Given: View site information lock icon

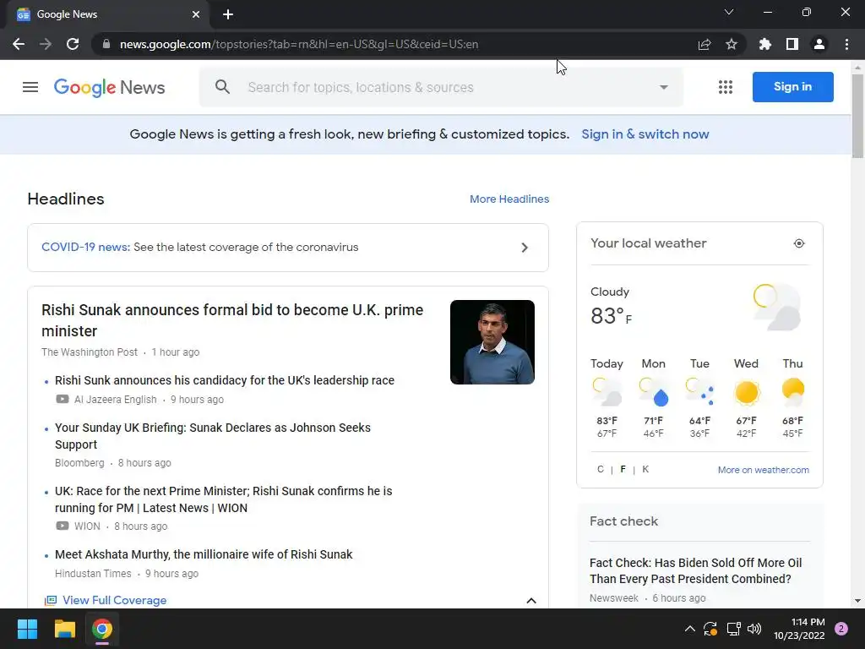Looking at the screenshot, I should coord(106,44).
